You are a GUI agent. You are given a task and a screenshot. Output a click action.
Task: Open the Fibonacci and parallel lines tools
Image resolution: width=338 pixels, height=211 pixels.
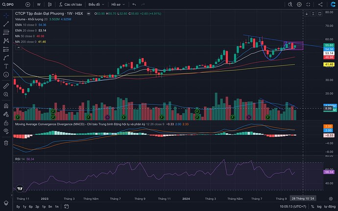pos(6,32)
